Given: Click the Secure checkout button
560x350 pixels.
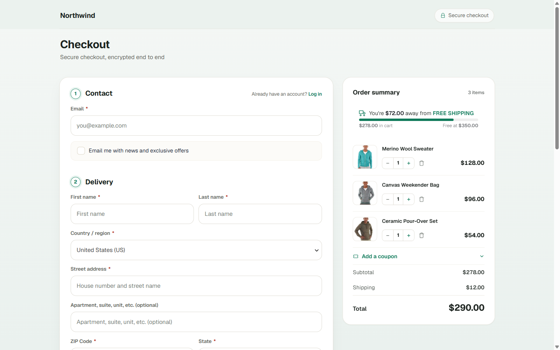Looking at the screenshot, I should [464, 16].
